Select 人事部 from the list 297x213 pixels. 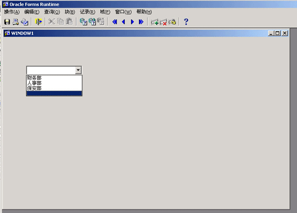coord(54,83)
